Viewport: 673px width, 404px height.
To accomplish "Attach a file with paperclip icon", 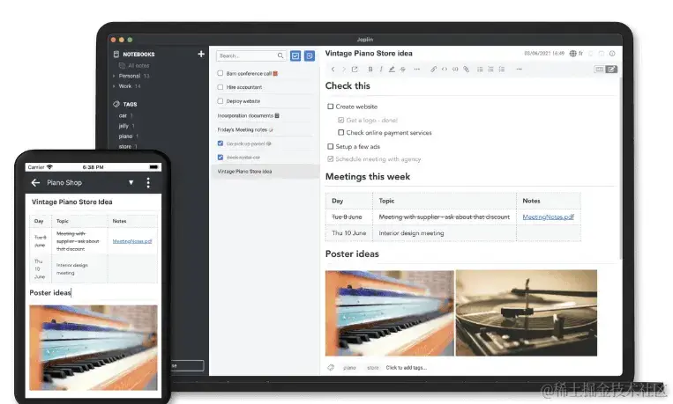I will (x=466, y=69).
